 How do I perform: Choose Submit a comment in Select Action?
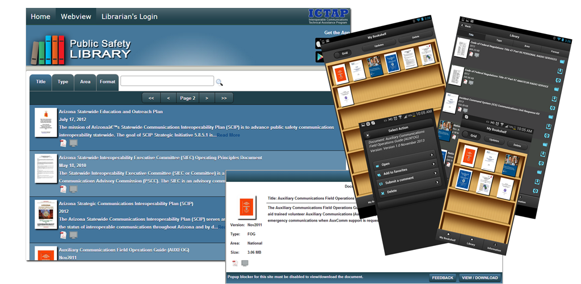[x=407, y=178]
